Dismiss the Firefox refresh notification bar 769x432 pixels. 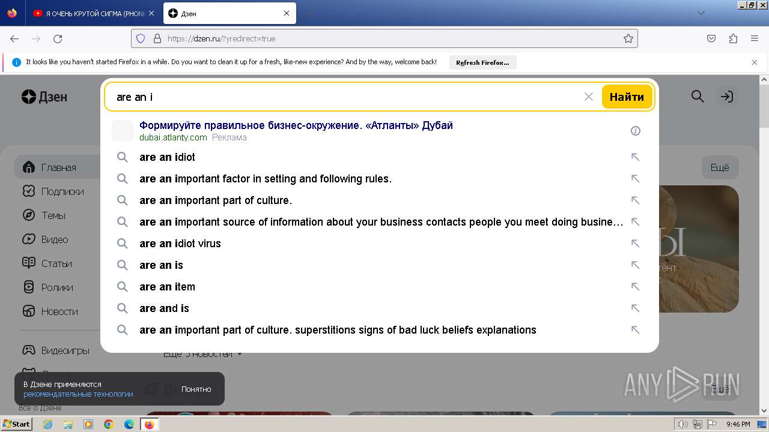tap(755, 62)
